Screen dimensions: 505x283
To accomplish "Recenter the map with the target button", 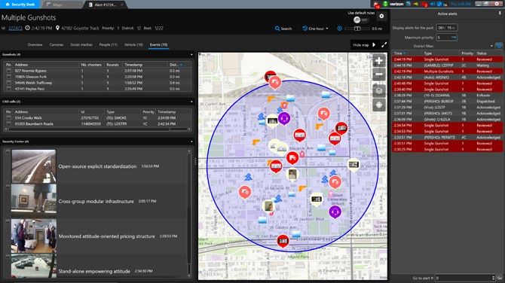I will (x=378, y=105).
